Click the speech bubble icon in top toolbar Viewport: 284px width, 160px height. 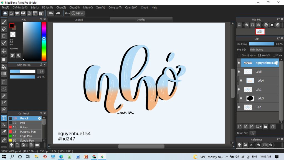tap(17, 13)
